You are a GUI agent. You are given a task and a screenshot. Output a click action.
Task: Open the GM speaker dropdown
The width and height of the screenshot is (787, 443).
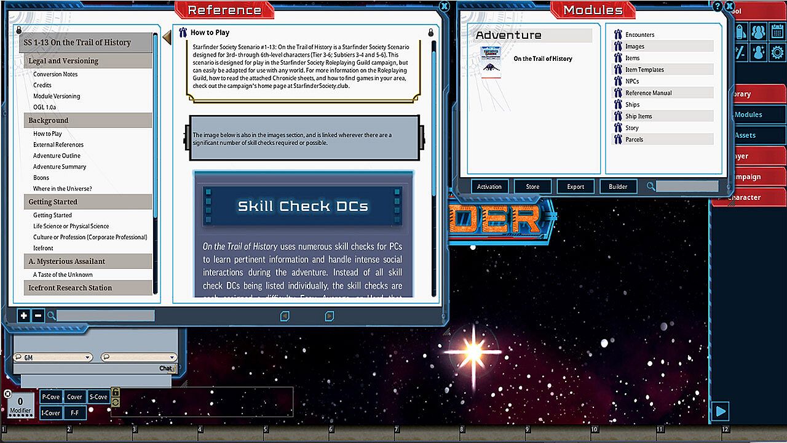pos(53,357)
